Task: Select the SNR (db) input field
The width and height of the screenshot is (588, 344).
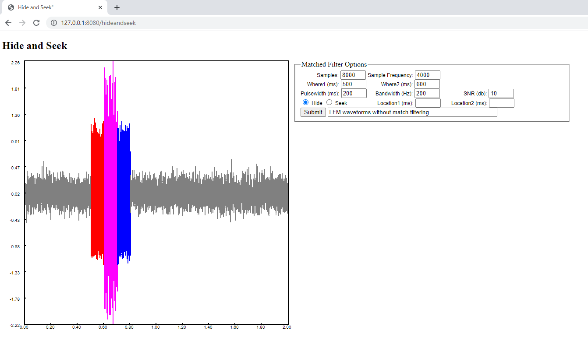Action: pos(501,93)
